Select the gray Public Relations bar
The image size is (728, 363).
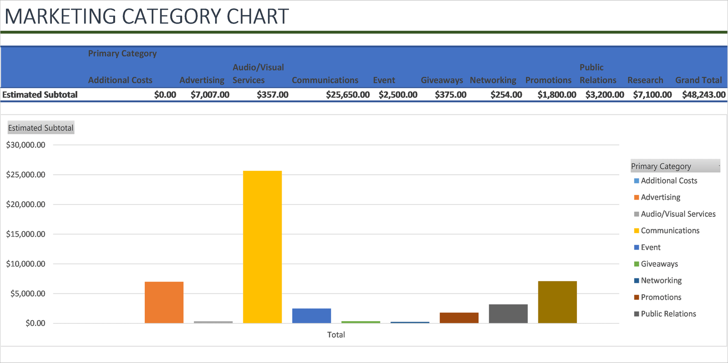pos(508,314)
